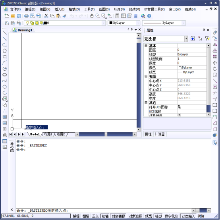Select the Line draw tool
Screen dimensions: 220x220
pyautogui.click(x=5, y=33)
